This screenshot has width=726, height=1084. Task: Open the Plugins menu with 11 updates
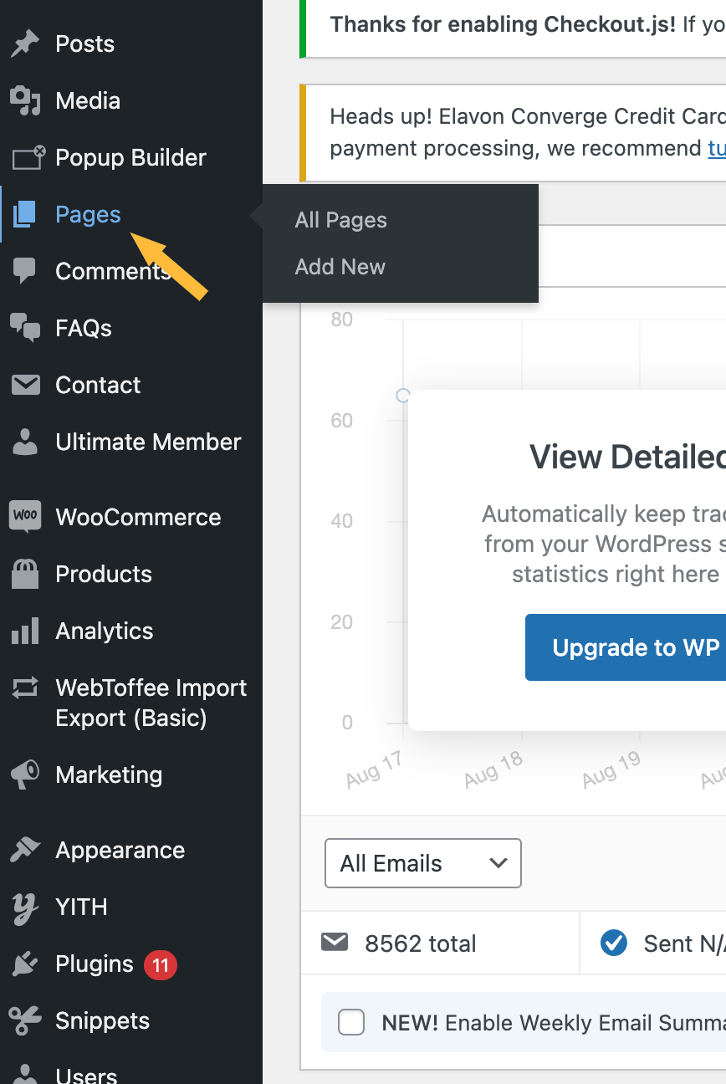click(94, 964)
